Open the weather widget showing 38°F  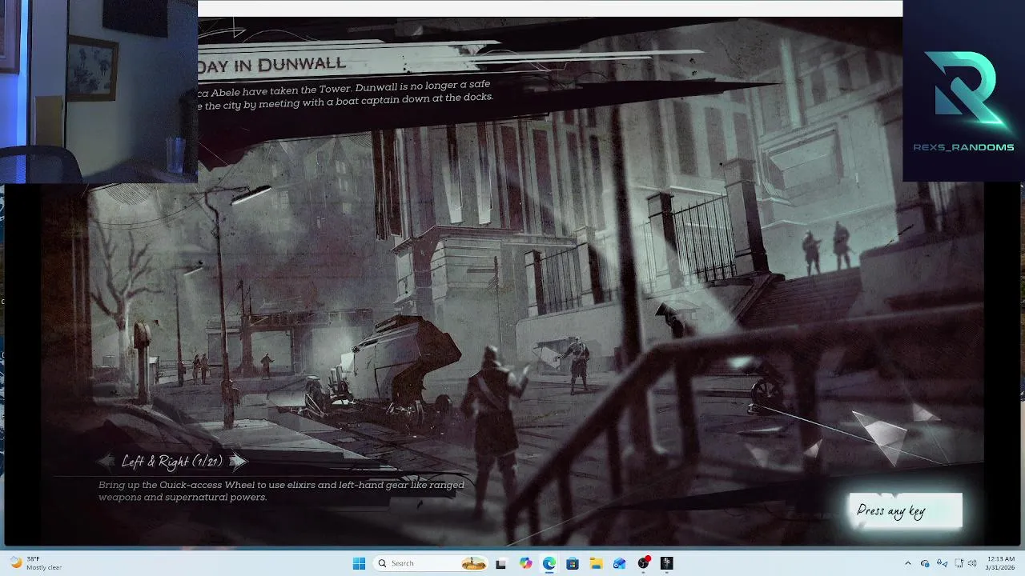[x=34, y=563]
